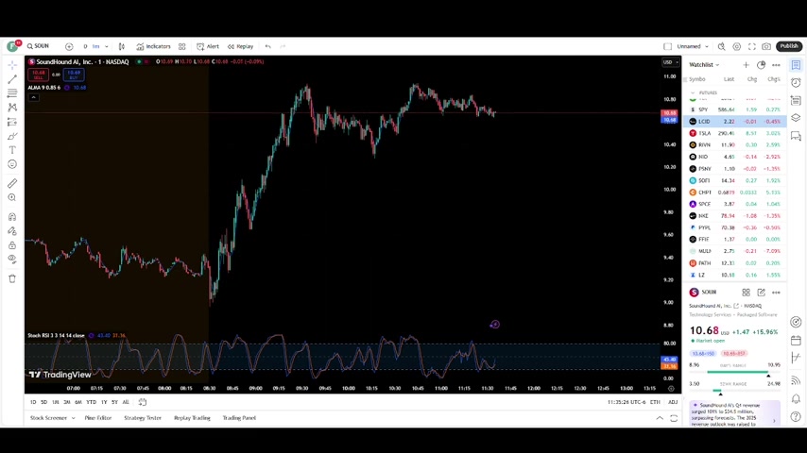Image resolution: width=807 pixels, height=453 pixels.
Task: Open the emoji icons tool
Action: pyautogui.click(x=12, y=164)
